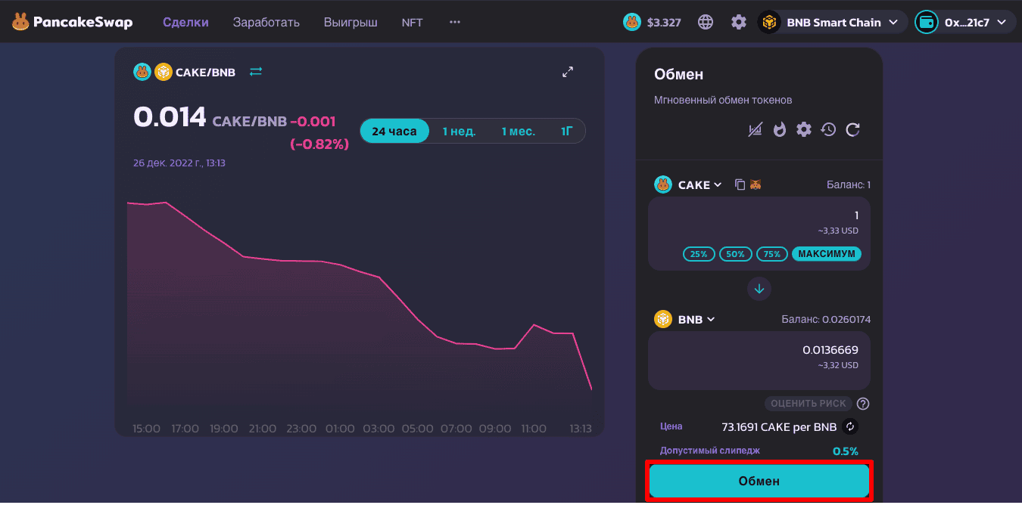Click the BNB token icon in swap panel

(663, 319)
